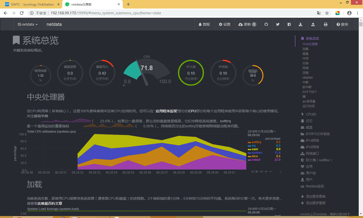Select 中央处理器 in the right sidebar menu
This screenshot has width=363, height=218.
pos(310,44)
